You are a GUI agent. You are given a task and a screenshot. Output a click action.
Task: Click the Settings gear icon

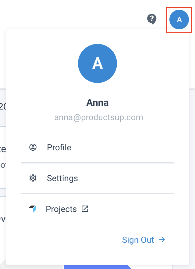pyautogui.click(x=33, y=178)
